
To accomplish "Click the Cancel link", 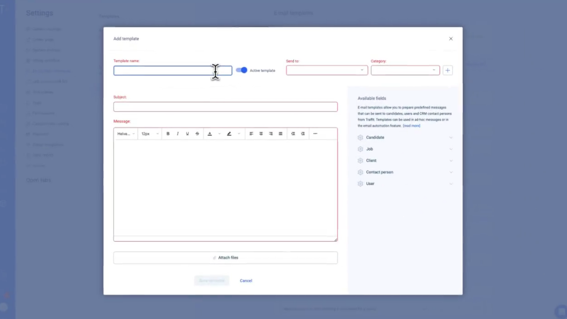I will (246, 281).
